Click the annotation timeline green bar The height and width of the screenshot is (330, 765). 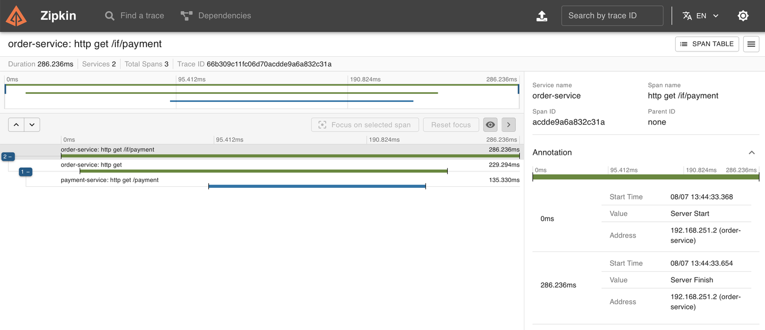646,177
